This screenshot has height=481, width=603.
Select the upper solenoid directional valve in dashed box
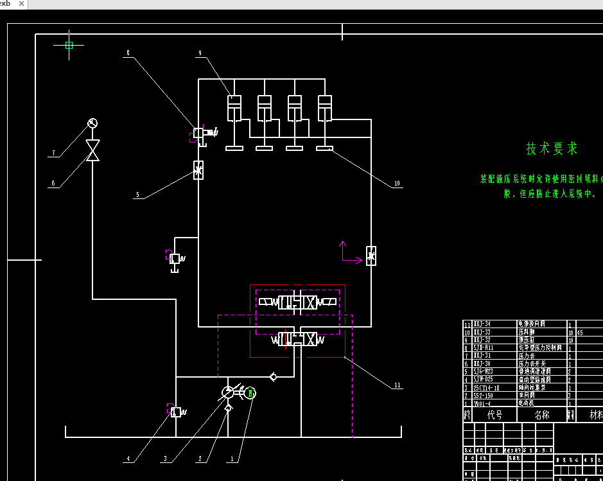coord(298,302)
